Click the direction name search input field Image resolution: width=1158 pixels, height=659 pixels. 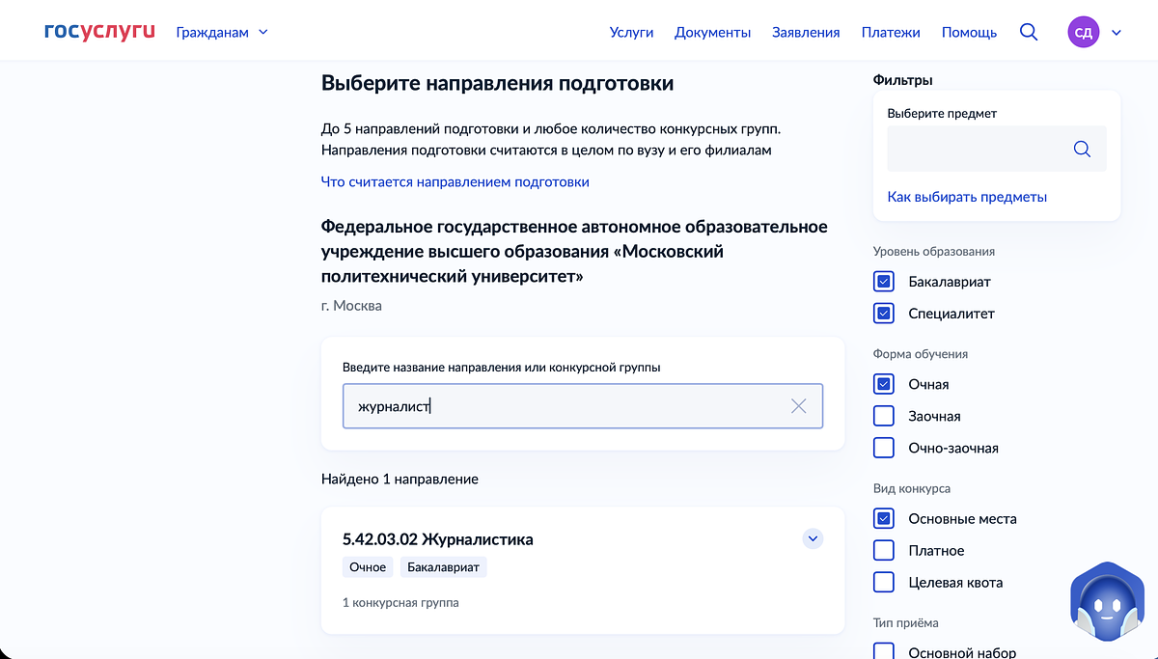583,406
